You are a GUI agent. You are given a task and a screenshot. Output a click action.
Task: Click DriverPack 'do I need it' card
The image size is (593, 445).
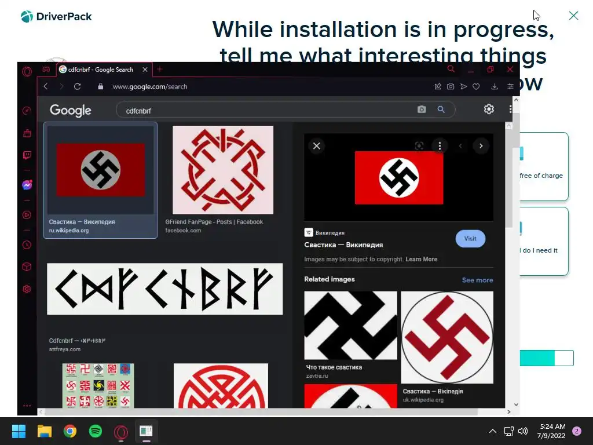[x=544, y=242]
